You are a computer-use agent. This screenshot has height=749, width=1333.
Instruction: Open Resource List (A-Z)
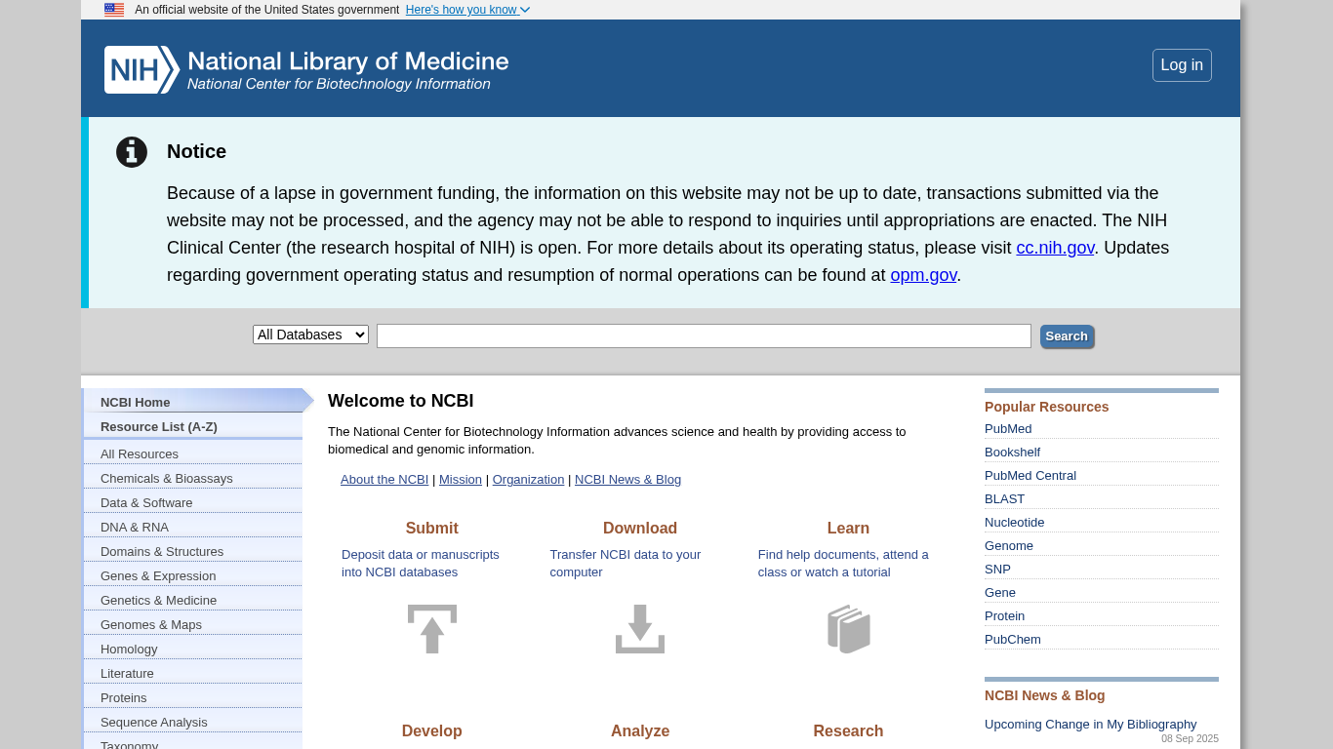point(193,426)
